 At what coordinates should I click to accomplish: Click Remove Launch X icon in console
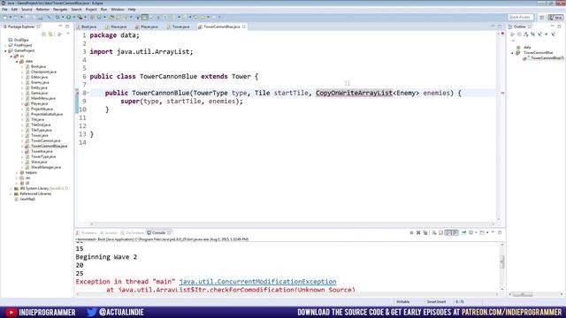pos(418,233)
